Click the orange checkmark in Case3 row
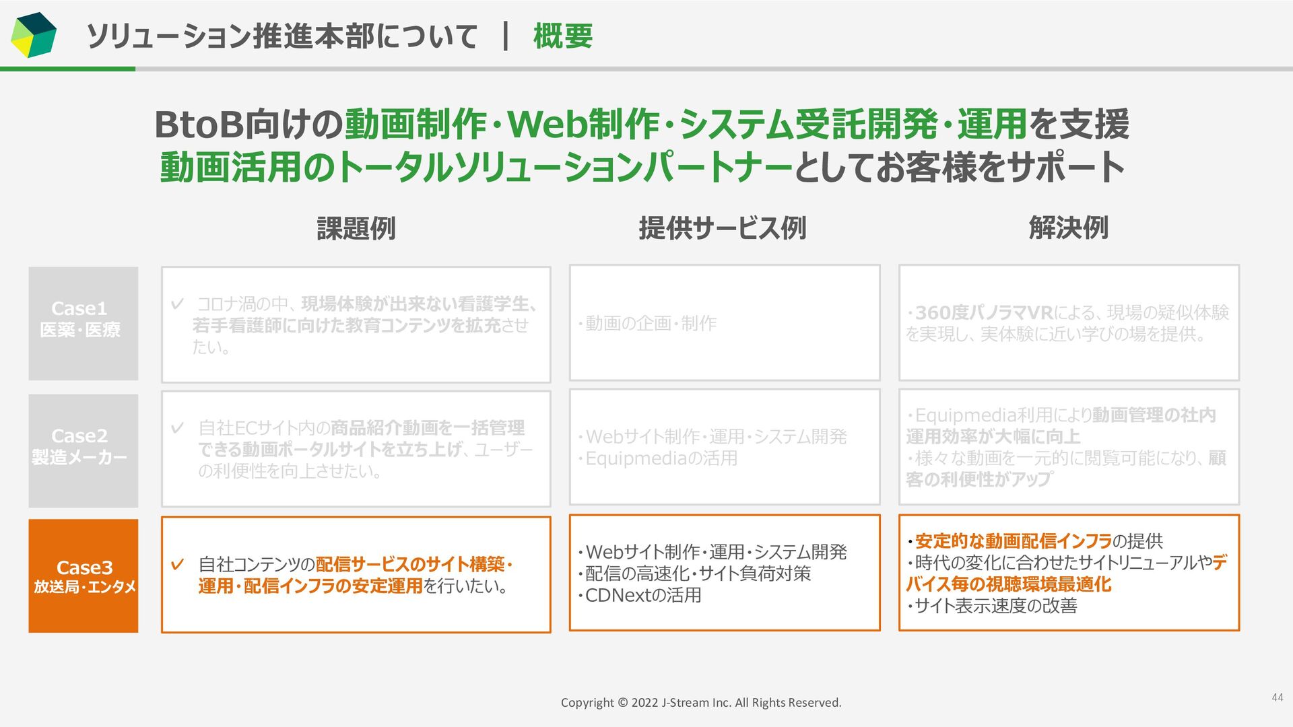This screenshot has height=727, width=1293. point(178,564)
